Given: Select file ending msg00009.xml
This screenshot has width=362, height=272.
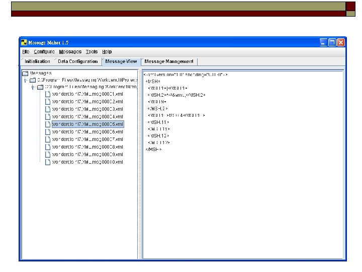Looking at the screenshot, I should tap(87, 154).
